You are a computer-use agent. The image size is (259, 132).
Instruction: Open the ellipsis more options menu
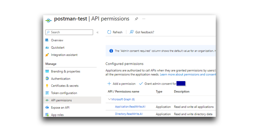click(x=144, y=19)
